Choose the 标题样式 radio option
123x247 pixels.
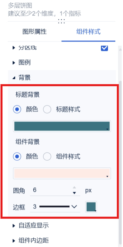[x=47, y=109]
